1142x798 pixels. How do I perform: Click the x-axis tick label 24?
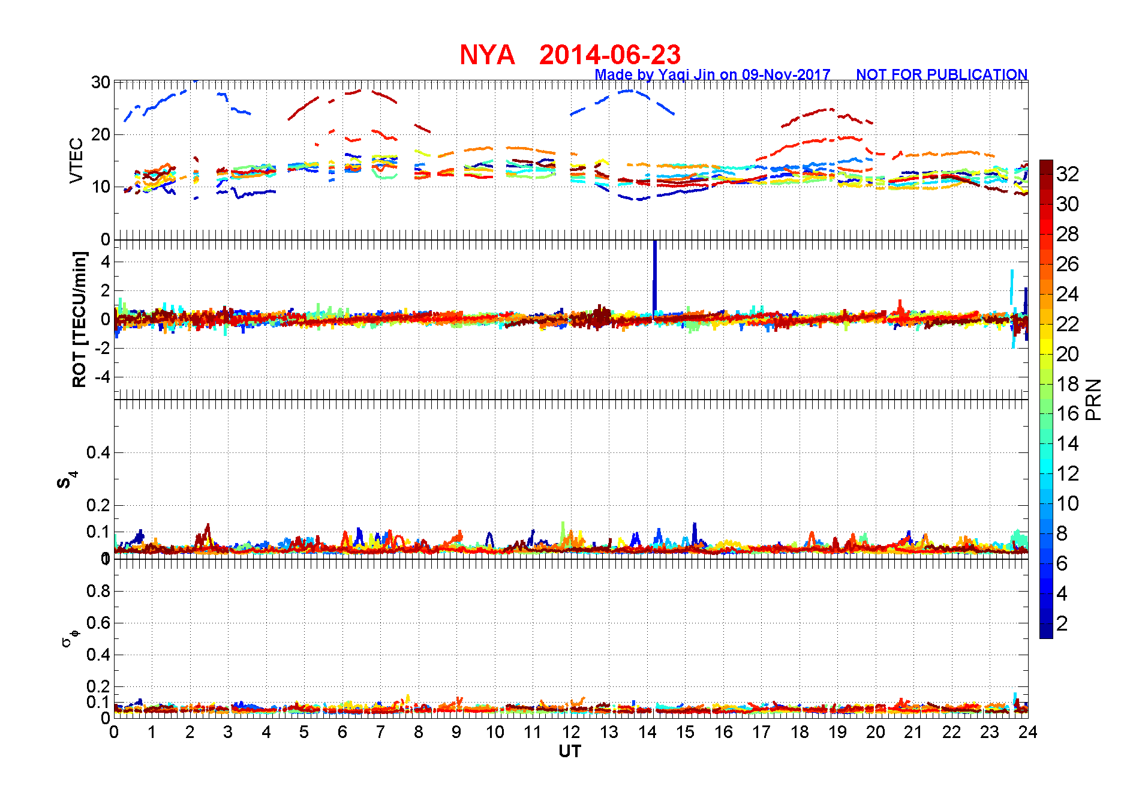tap(1027, 733)
